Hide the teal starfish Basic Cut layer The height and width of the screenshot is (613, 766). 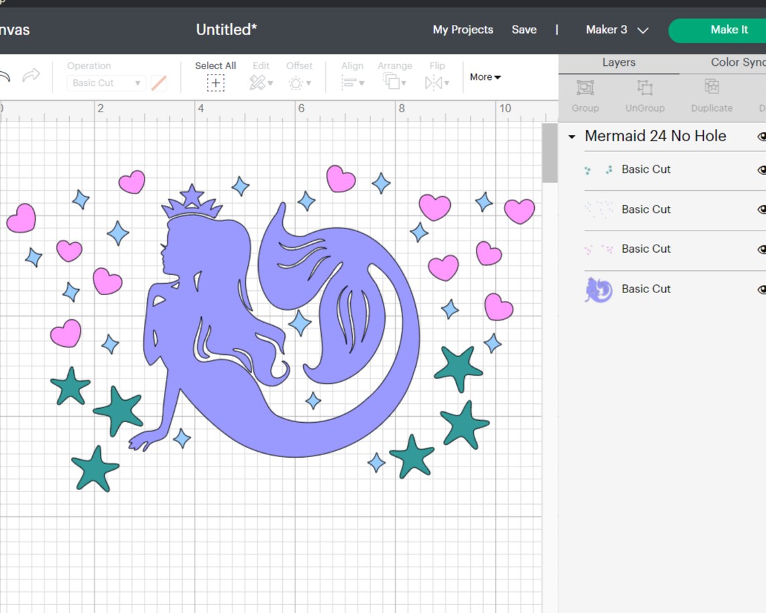pos(762,169)
